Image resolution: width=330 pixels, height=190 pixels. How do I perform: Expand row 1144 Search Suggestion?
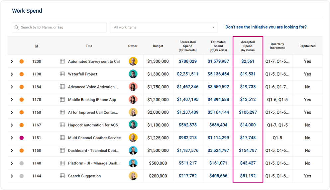[12, 176]
